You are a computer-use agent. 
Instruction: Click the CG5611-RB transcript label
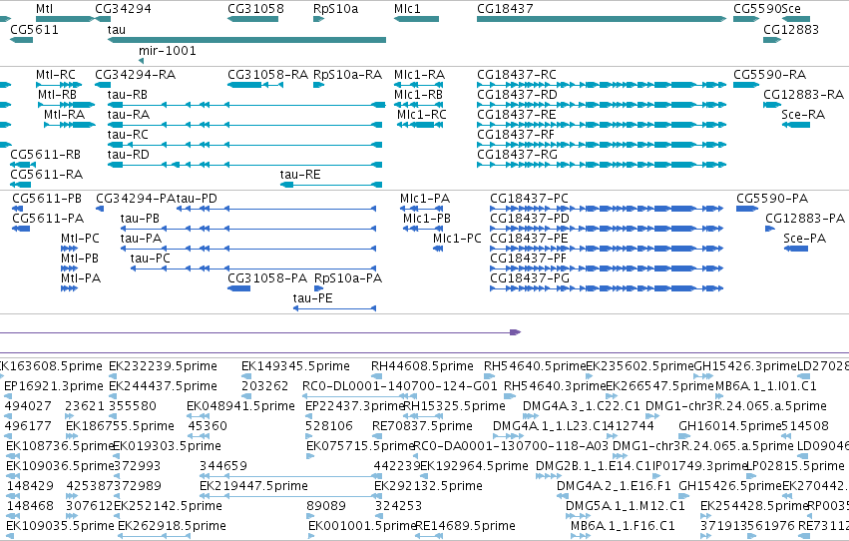point(46,155)
